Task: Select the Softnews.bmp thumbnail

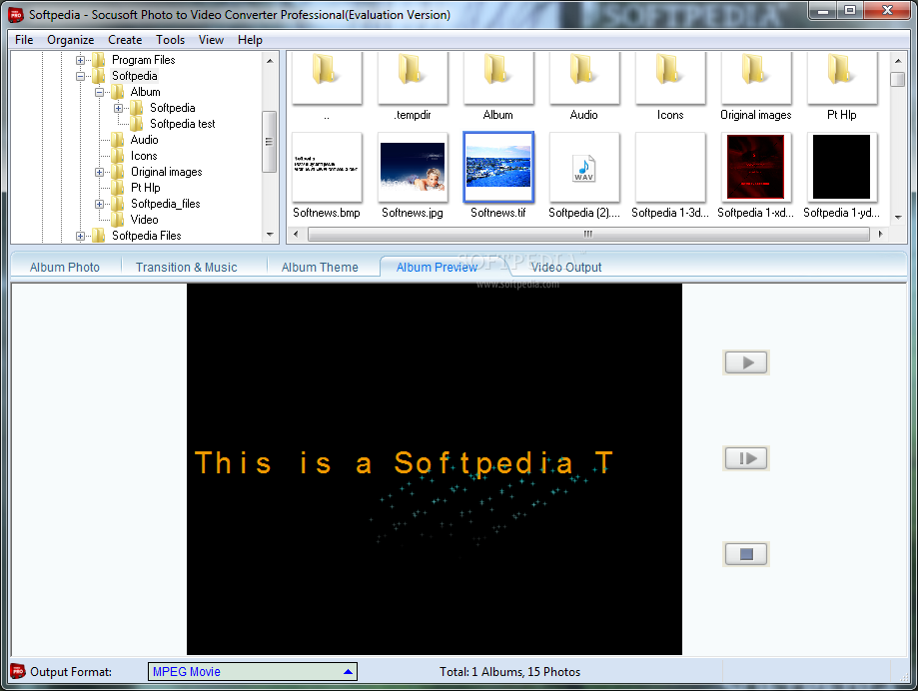Action: (327, 168)
